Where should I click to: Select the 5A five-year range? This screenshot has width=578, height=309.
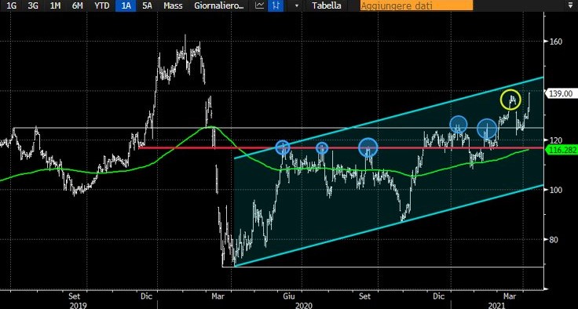click(x=148, y=5)
